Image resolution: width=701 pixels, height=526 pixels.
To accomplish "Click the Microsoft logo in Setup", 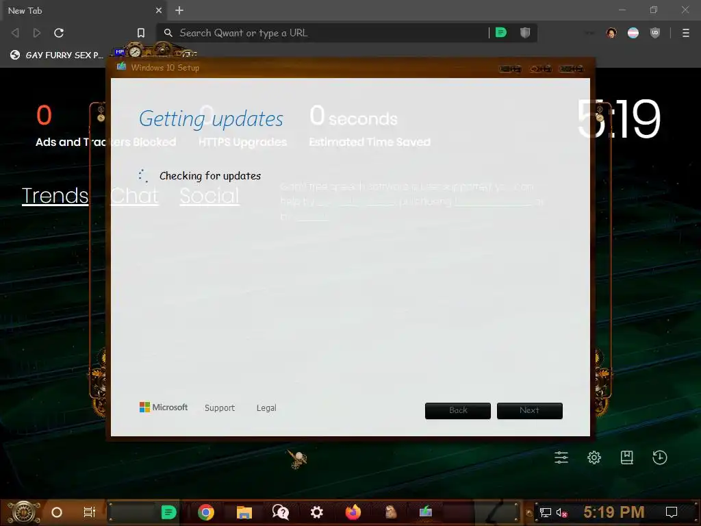I will [164, 407].
